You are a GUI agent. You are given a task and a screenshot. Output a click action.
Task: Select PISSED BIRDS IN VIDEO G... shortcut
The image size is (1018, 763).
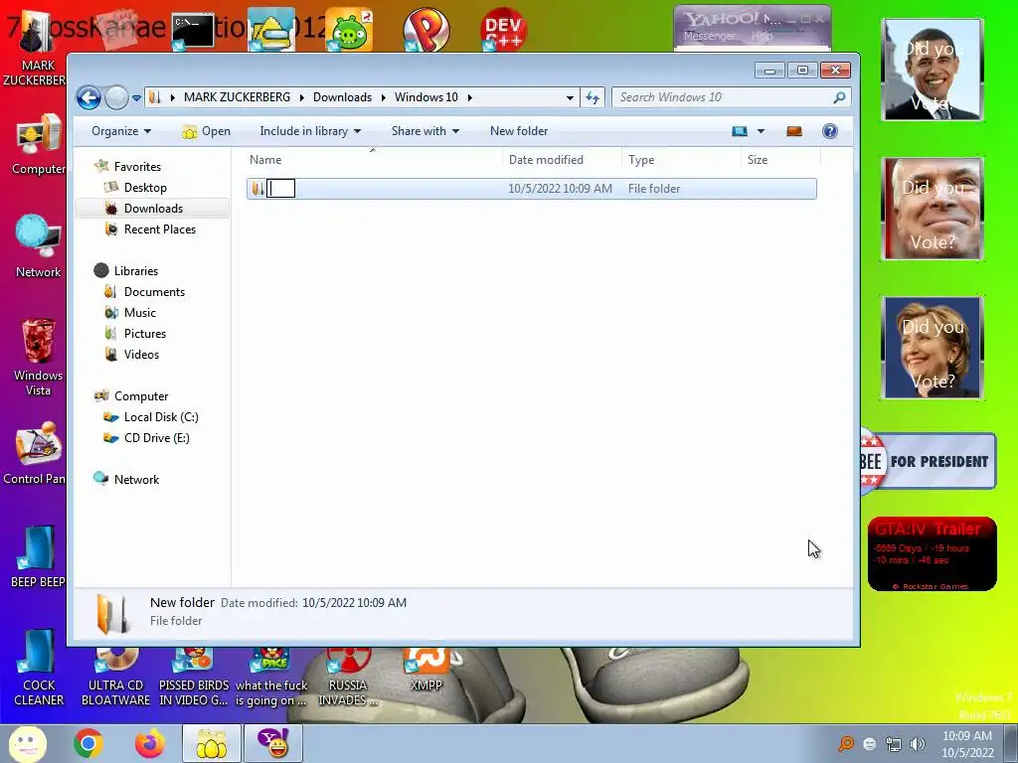tap(194, 677)
